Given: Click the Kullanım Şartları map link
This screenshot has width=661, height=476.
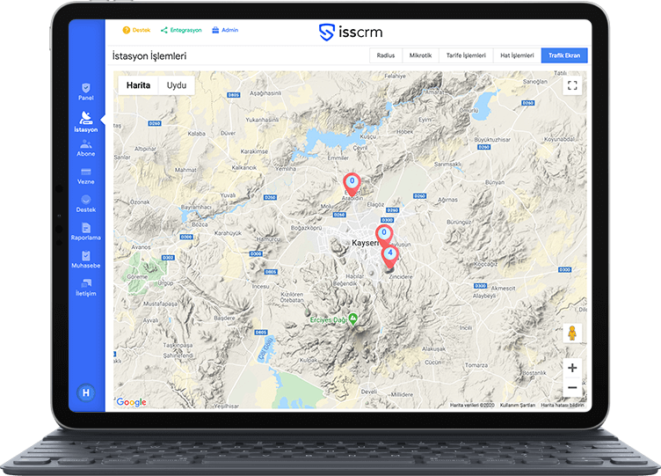Looking at the screenshot, I should (517, 405).
